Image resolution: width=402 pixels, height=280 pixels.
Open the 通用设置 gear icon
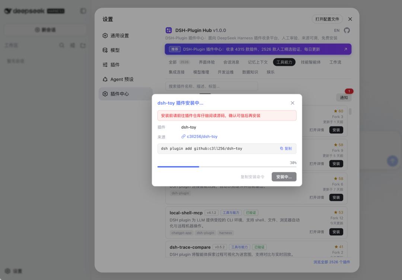pos(105,36)
